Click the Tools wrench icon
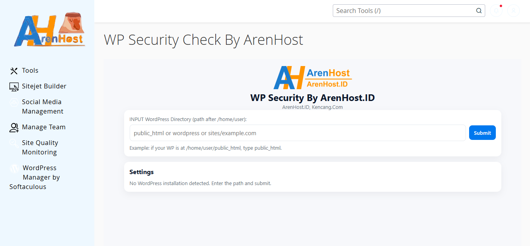The image size is (530, 246). point(14,71)
